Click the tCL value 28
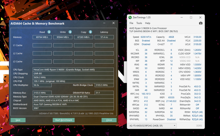This screenshot has height=136, width=220. 146,50
